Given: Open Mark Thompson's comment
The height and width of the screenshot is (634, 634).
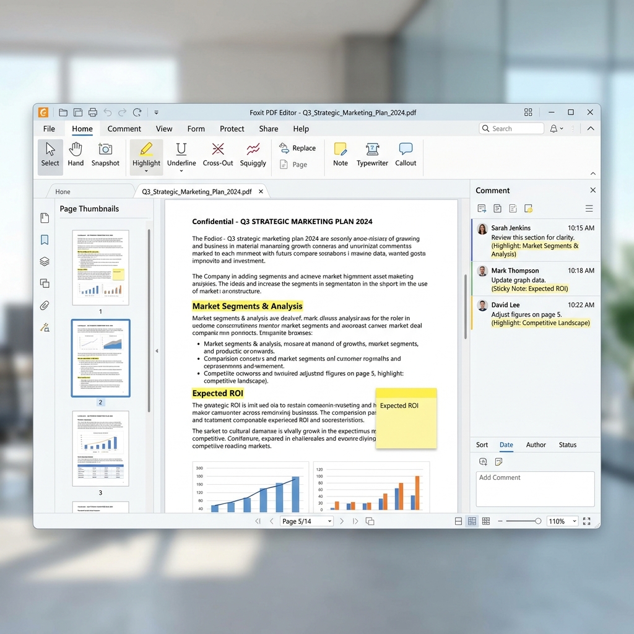Looking at the screenshot, I should click(x=536, y=279).
